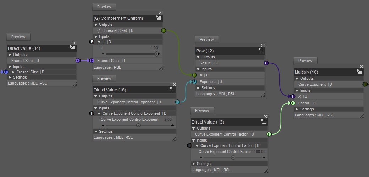Click Pow Result output port

(x=266, y=63)
